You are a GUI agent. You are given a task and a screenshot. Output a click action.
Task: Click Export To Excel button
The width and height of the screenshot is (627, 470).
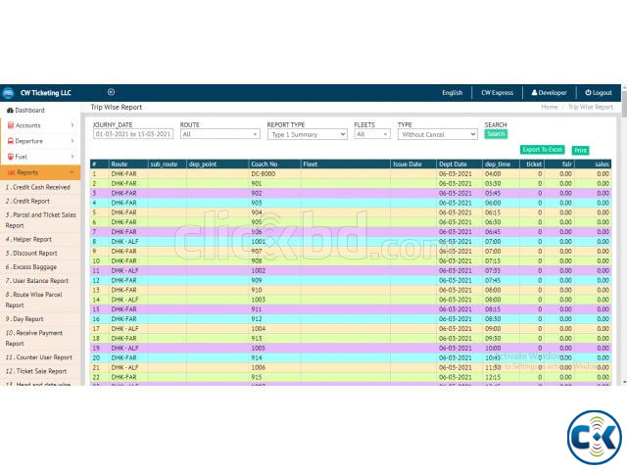coord(542,150)
